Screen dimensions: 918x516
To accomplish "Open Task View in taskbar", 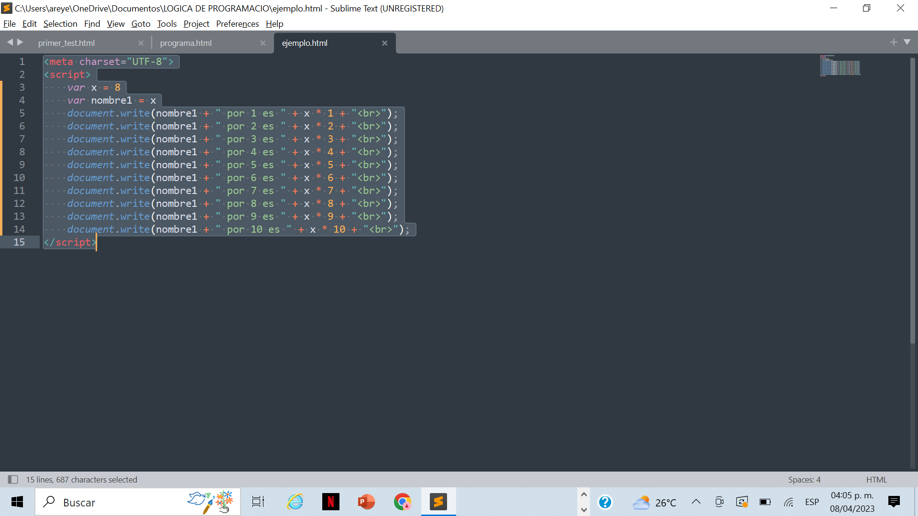I will coord(258,502).
